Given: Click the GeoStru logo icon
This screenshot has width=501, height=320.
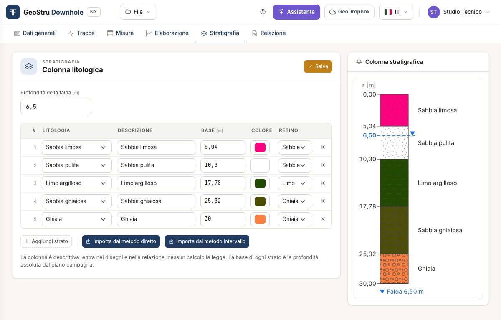Looking at the screenshot, I should pyautogui.click(x=13, y=12).
